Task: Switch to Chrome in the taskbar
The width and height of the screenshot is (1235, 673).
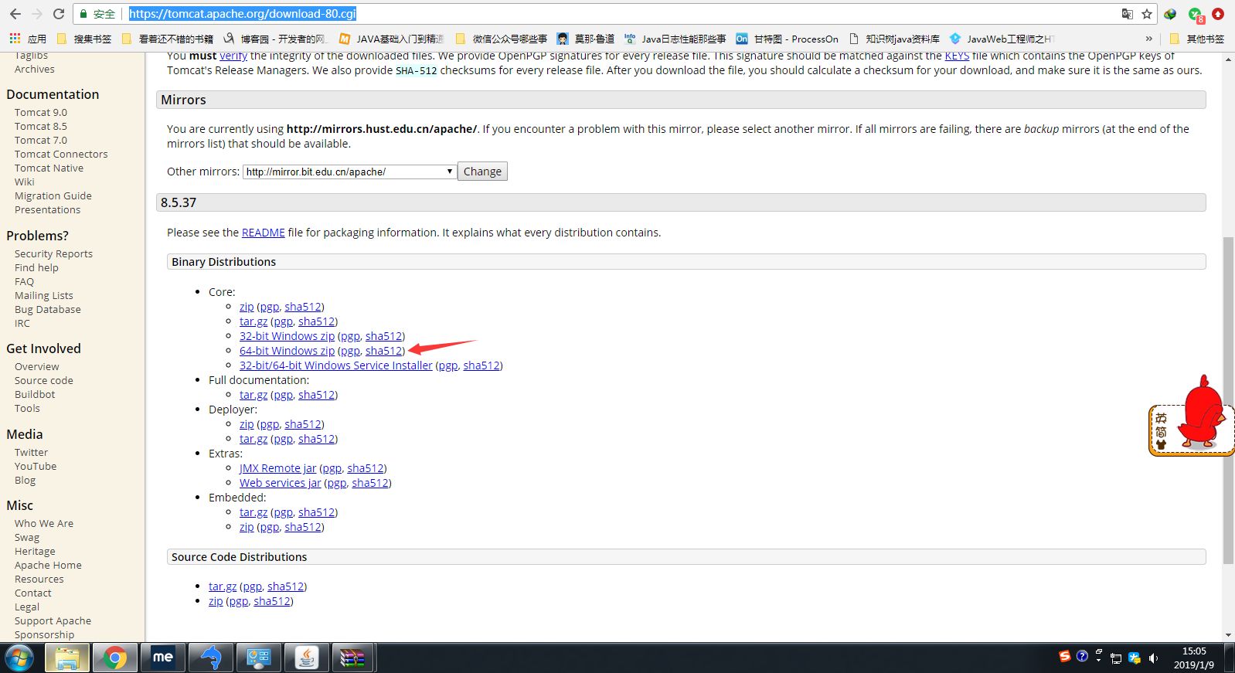Action: point(114,658)
